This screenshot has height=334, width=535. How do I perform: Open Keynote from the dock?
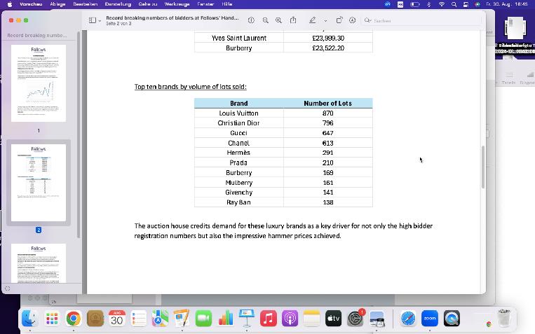click(247, 319)
